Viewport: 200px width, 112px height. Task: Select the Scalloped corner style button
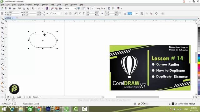[x=80, y=13]
